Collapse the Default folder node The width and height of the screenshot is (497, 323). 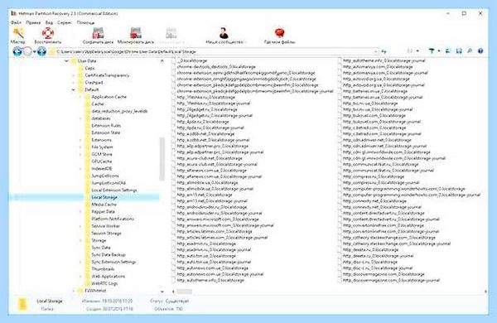coord(73,89)
